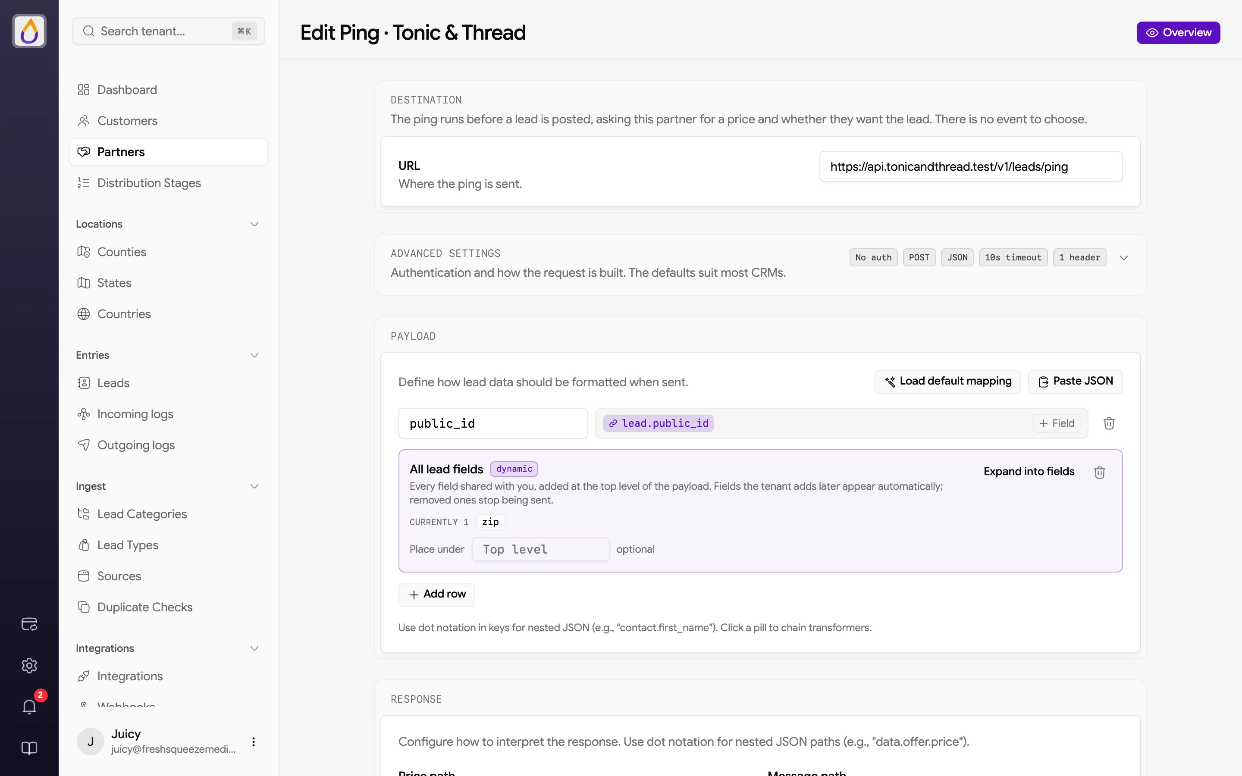The image size is (1242, 776).
Task: Open settings gear icon in left rail
Action: [x=29, y=666]
